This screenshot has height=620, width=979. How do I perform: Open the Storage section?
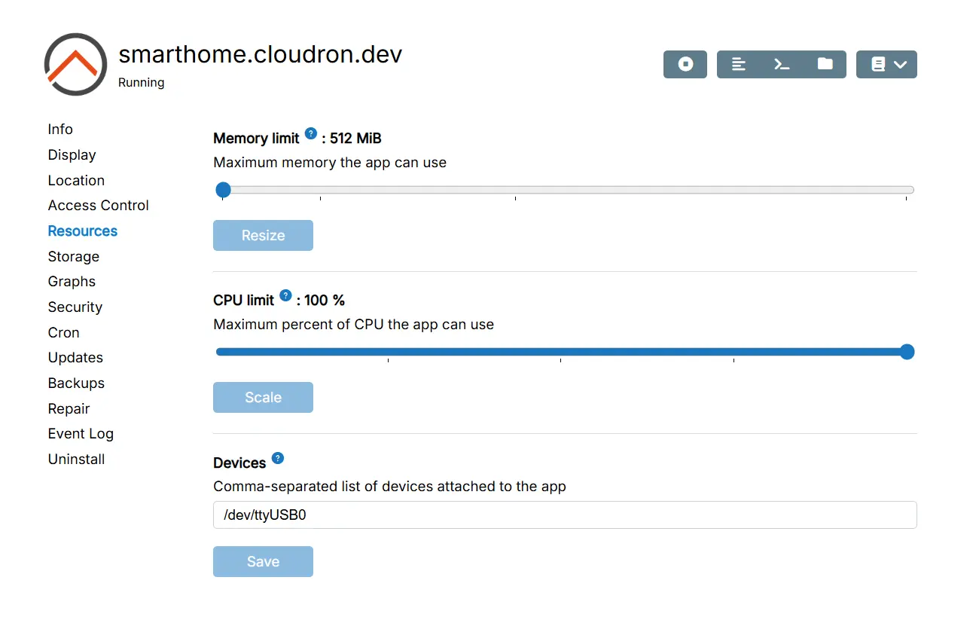pos(74,257)
